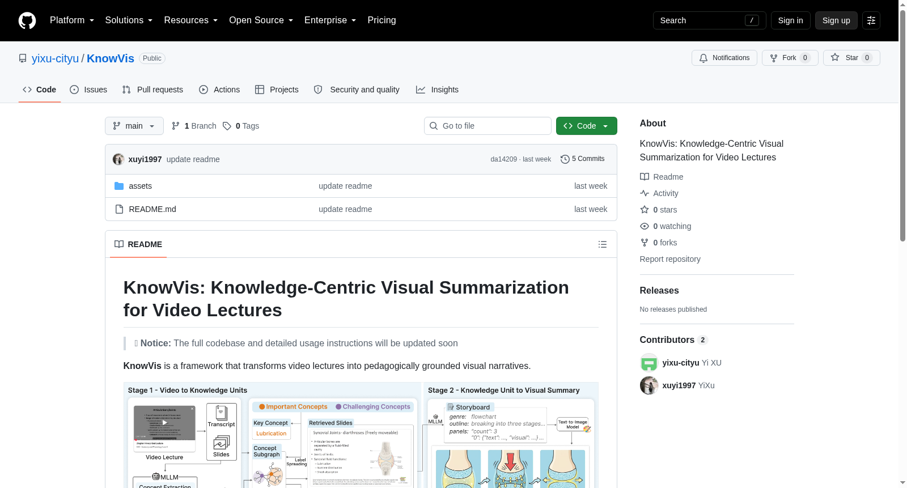Expand the green Code dropdown button

587,126
